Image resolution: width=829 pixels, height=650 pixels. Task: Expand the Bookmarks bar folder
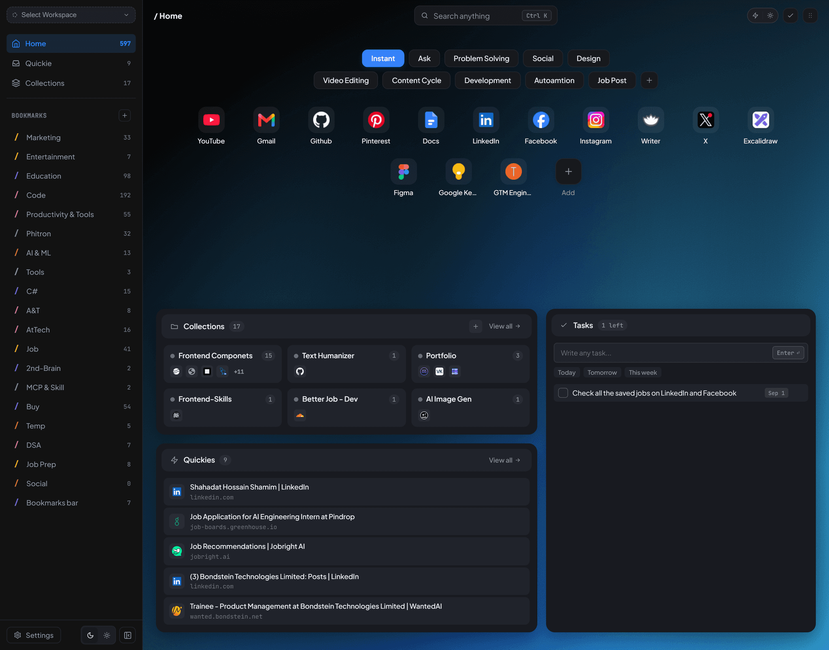(x=71, y=503)
